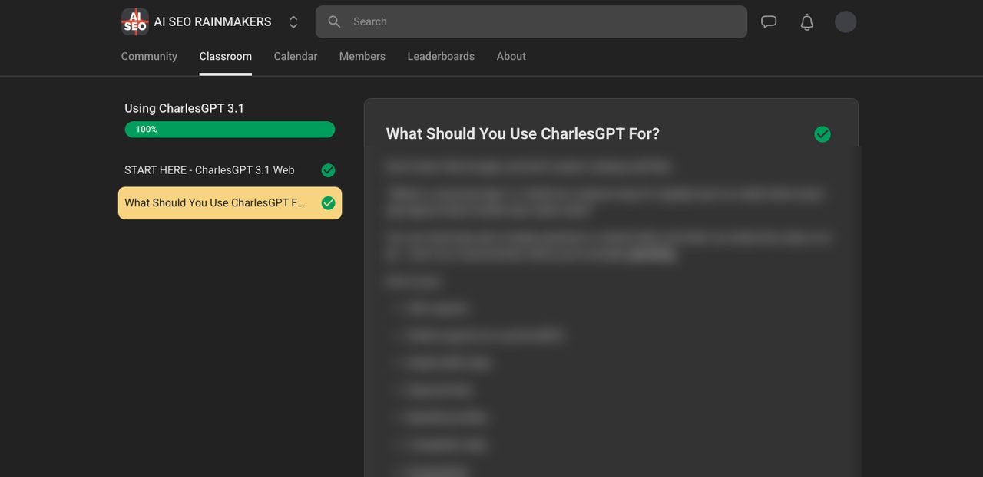The width and height of the screenshot is (983, 477).
Task: Open the chat messages icon
Action: tap(769, 21)
